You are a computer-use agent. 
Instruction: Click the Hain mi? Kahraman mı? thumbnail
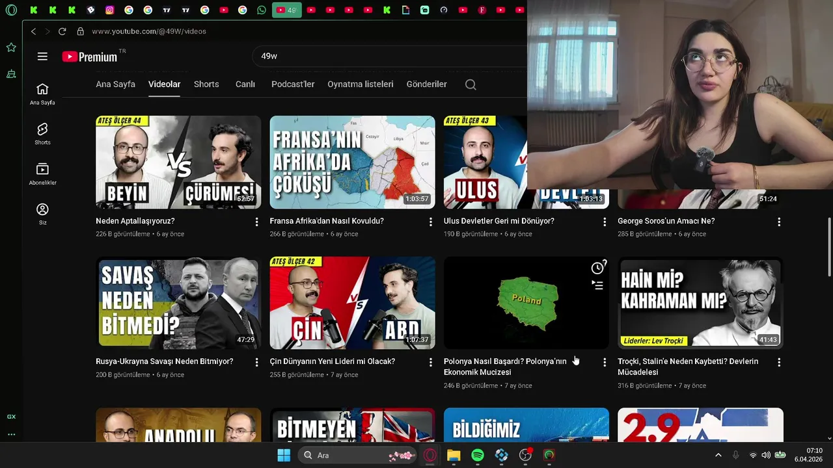pyautogui.click(x=700, y=303)
